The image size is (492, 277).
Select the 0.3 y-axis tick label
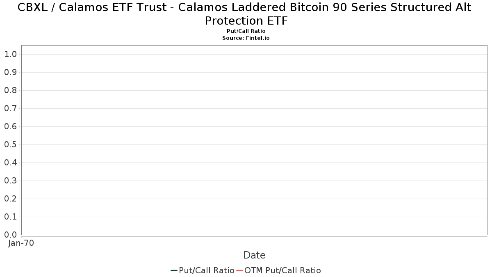pyautogui.click(x=10, y=181)
